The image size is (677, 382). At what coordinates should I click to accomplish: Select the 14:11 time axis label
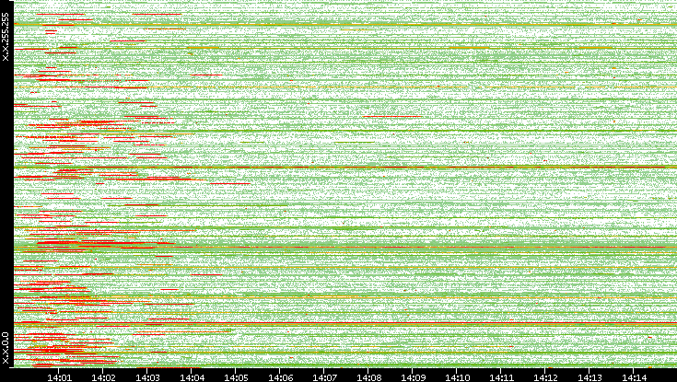click(x=501, y=376)
